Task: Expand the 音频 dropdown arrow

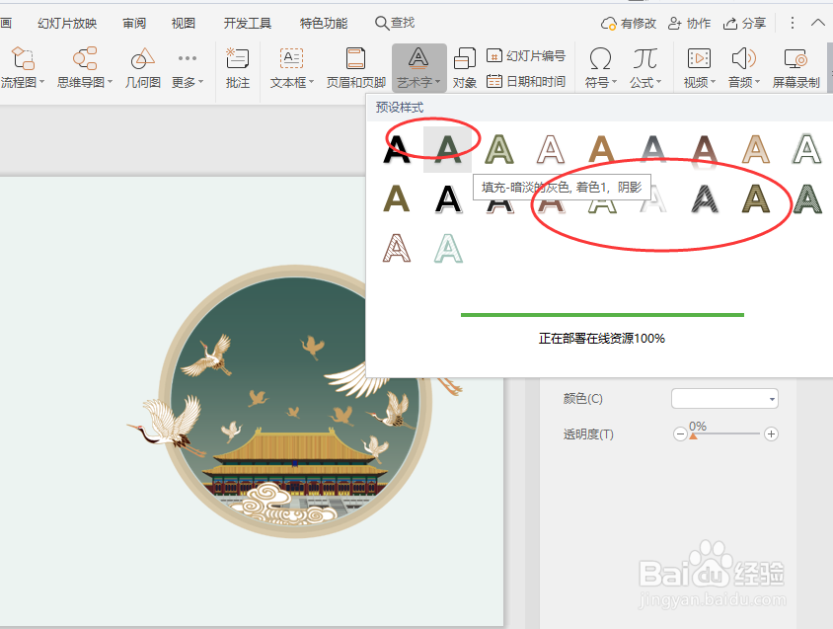Action: click(x=758, y=82)
